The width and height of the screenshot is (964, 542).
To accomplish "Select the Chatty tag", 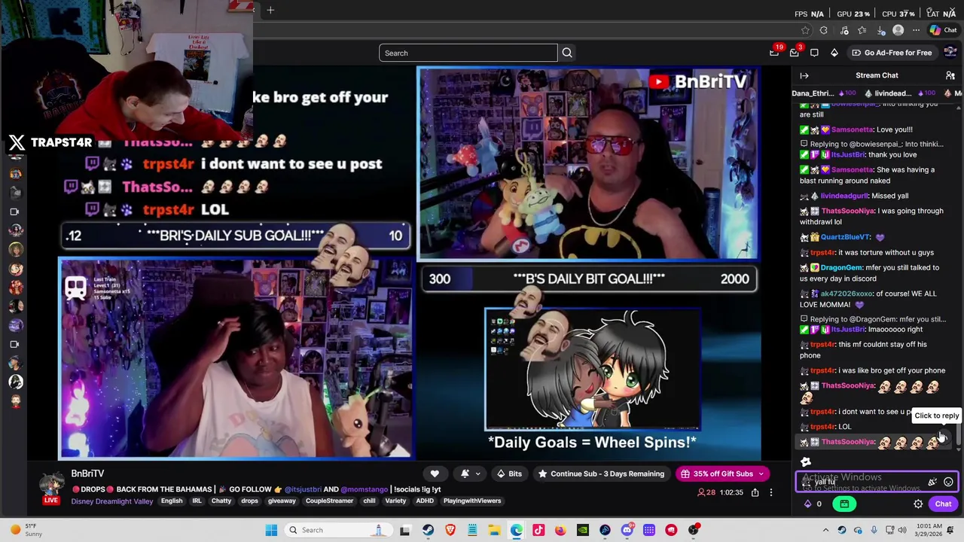I will [x=221, y=501].
